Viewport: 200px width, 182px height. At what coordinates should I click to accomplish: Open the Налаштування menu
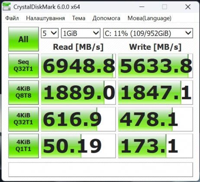click(x=45, y=18)
